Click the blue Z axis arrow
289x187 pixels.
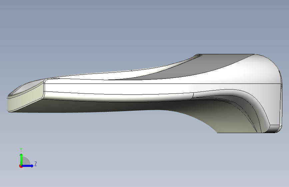(x=28, y=166)
